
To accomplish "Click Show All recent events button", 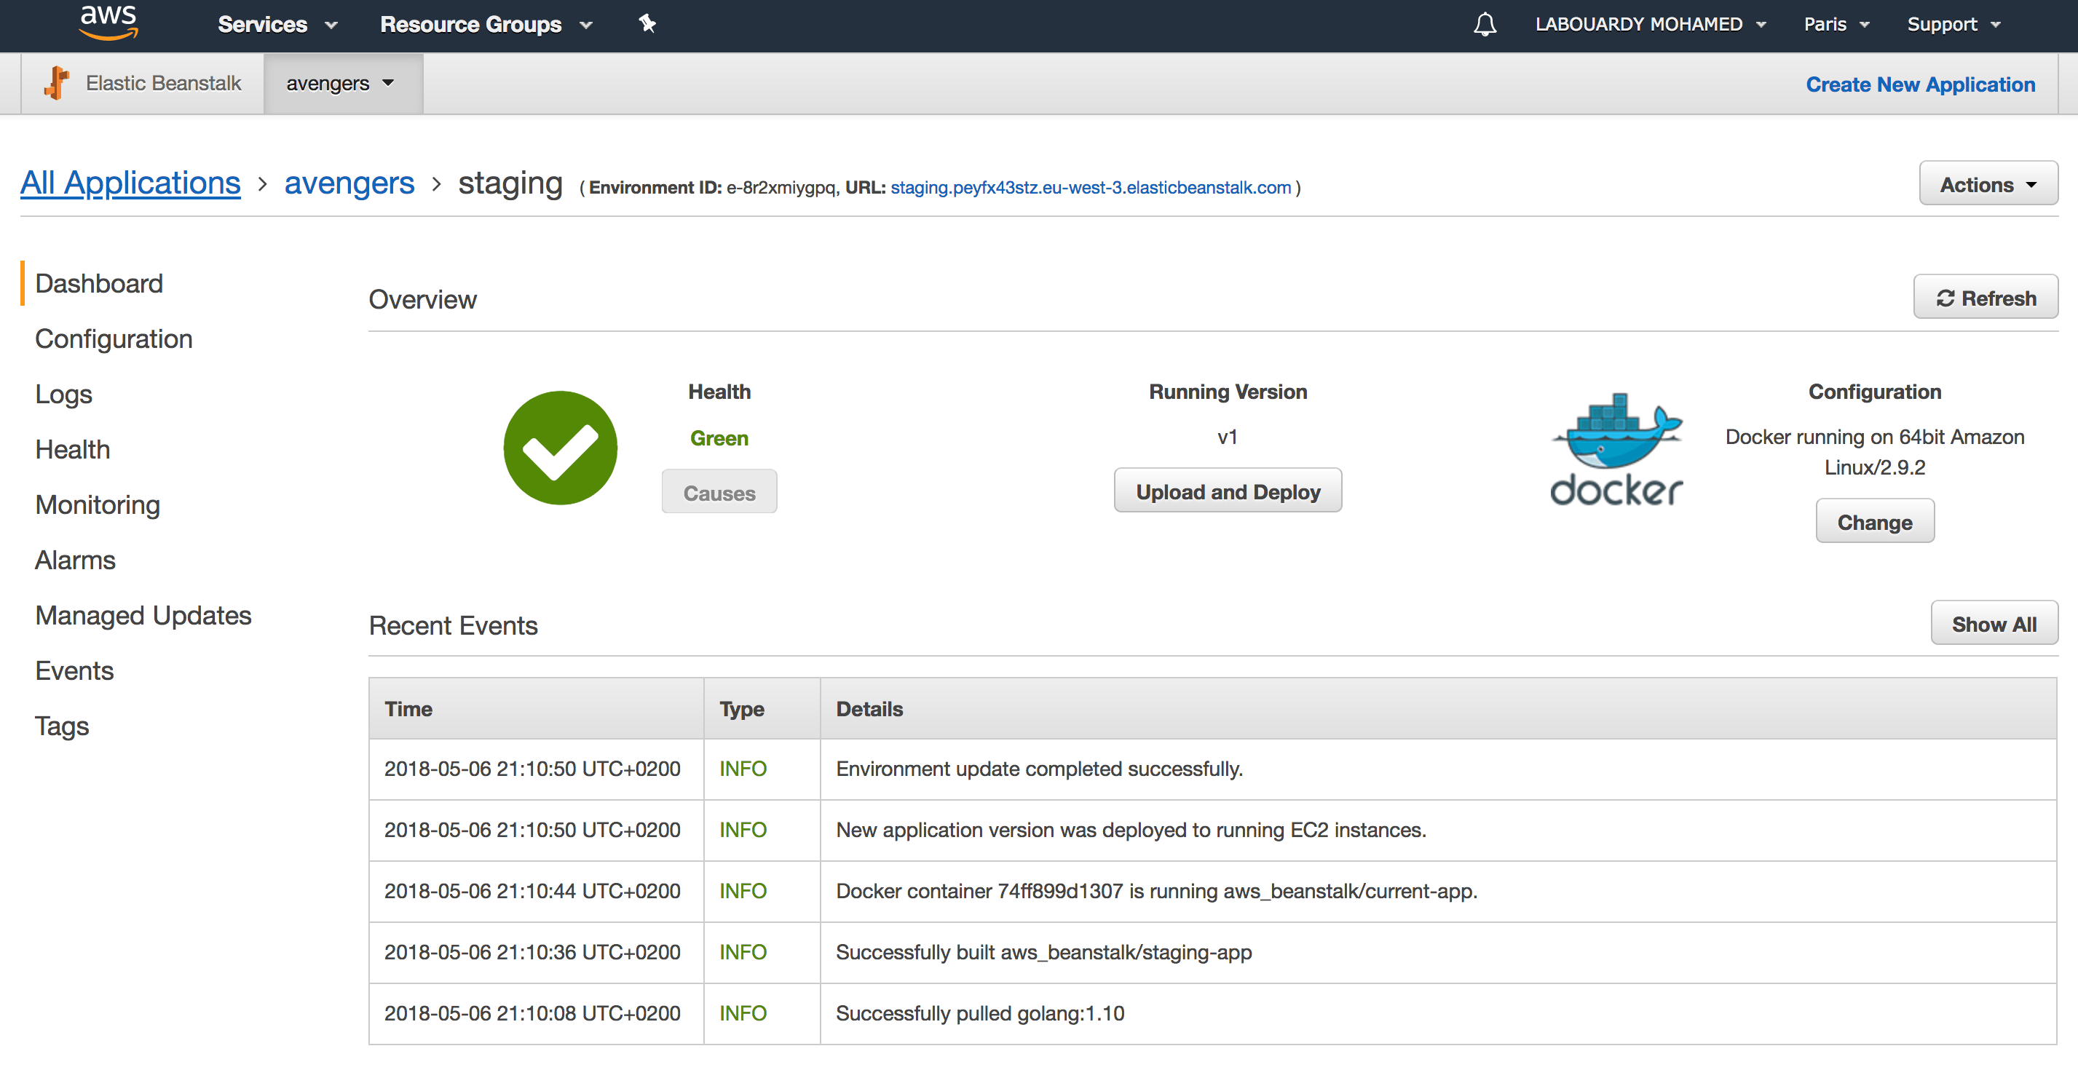I will [1994, 623].
